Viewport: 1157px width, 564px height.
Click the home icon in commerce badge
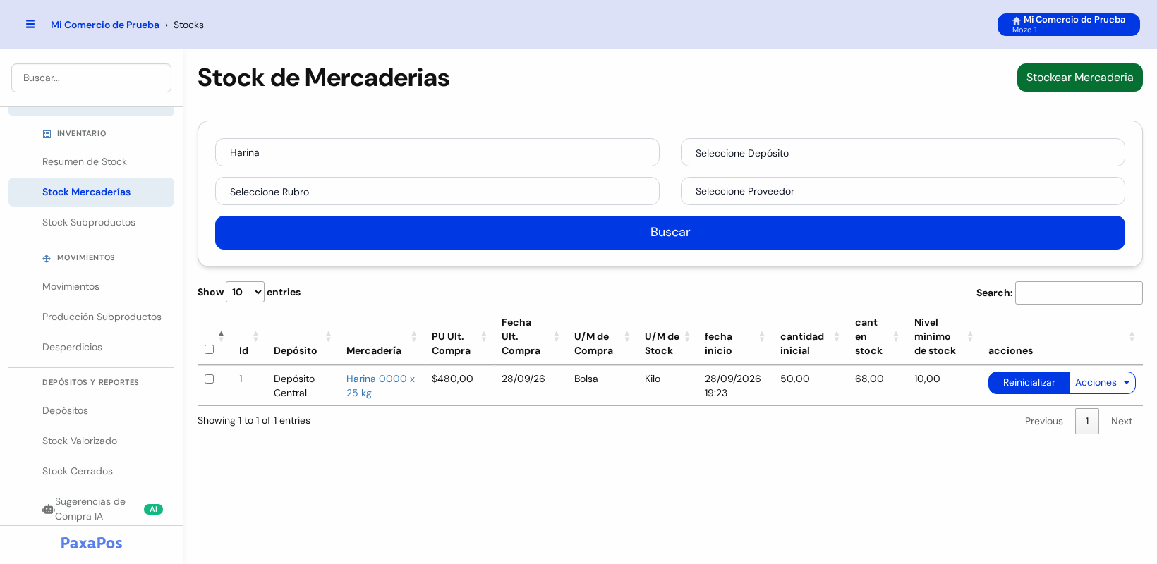[1017, 20]
